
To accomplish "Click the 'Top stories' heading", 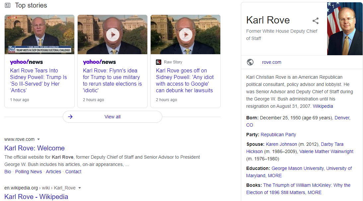I will (x=31, y=5).
